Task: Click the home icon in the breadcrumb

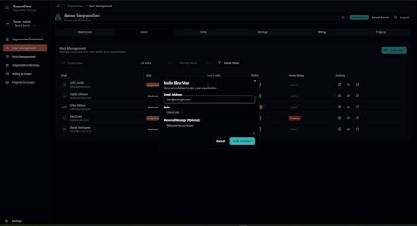Action: [x=58, y=6]
